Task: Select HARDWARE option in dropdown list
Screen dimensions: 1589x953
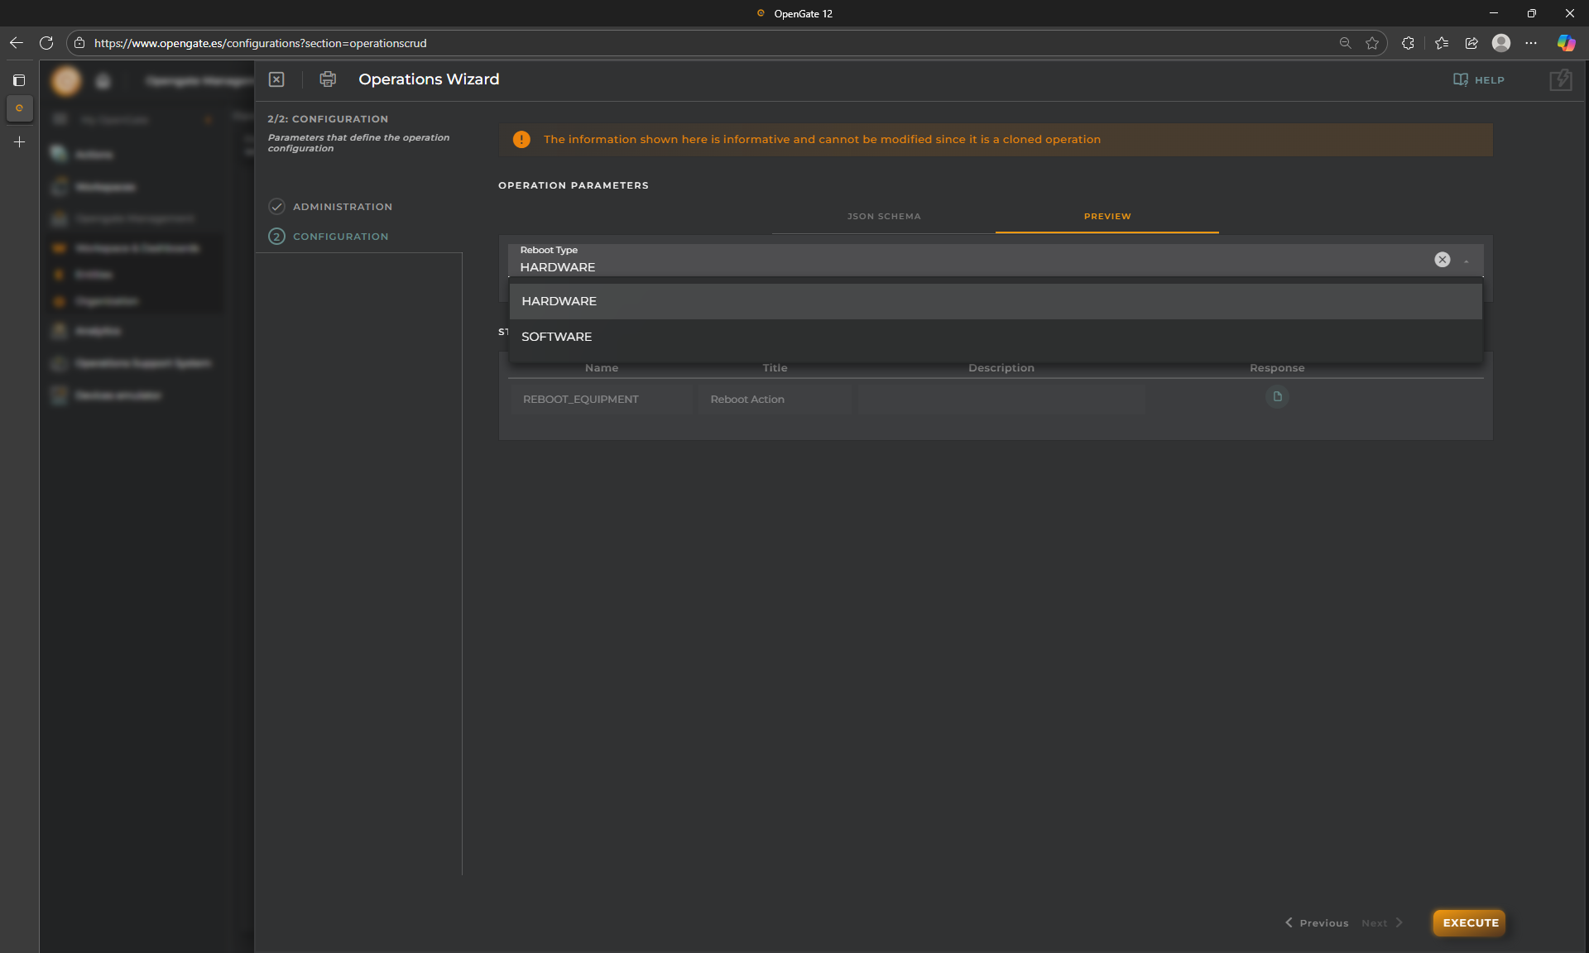Action: (559, 301)
